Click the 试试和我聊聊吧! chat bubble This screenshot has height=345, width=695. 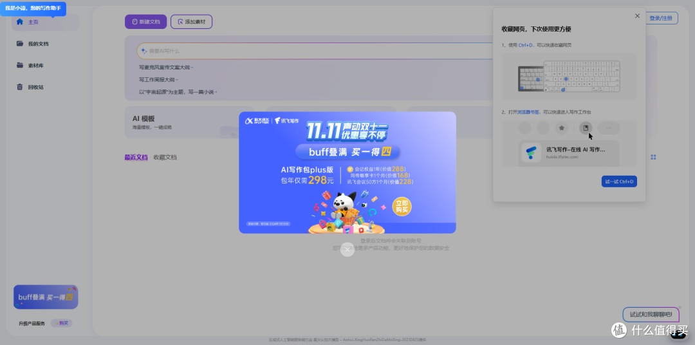pyautogui.click(x=650, y=314)
